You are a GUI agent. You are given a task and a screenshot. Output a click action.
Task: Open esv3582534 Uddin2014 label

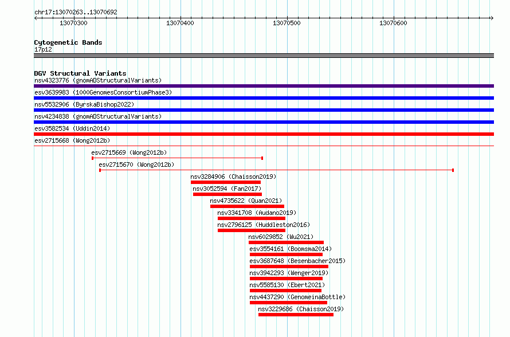[72, 128]
